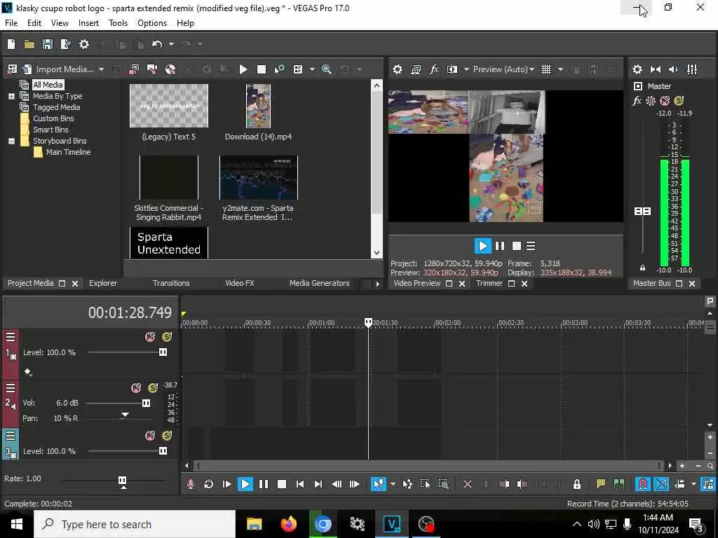
Task: Open the Tools menu
Action: click(x=118, y=23)
